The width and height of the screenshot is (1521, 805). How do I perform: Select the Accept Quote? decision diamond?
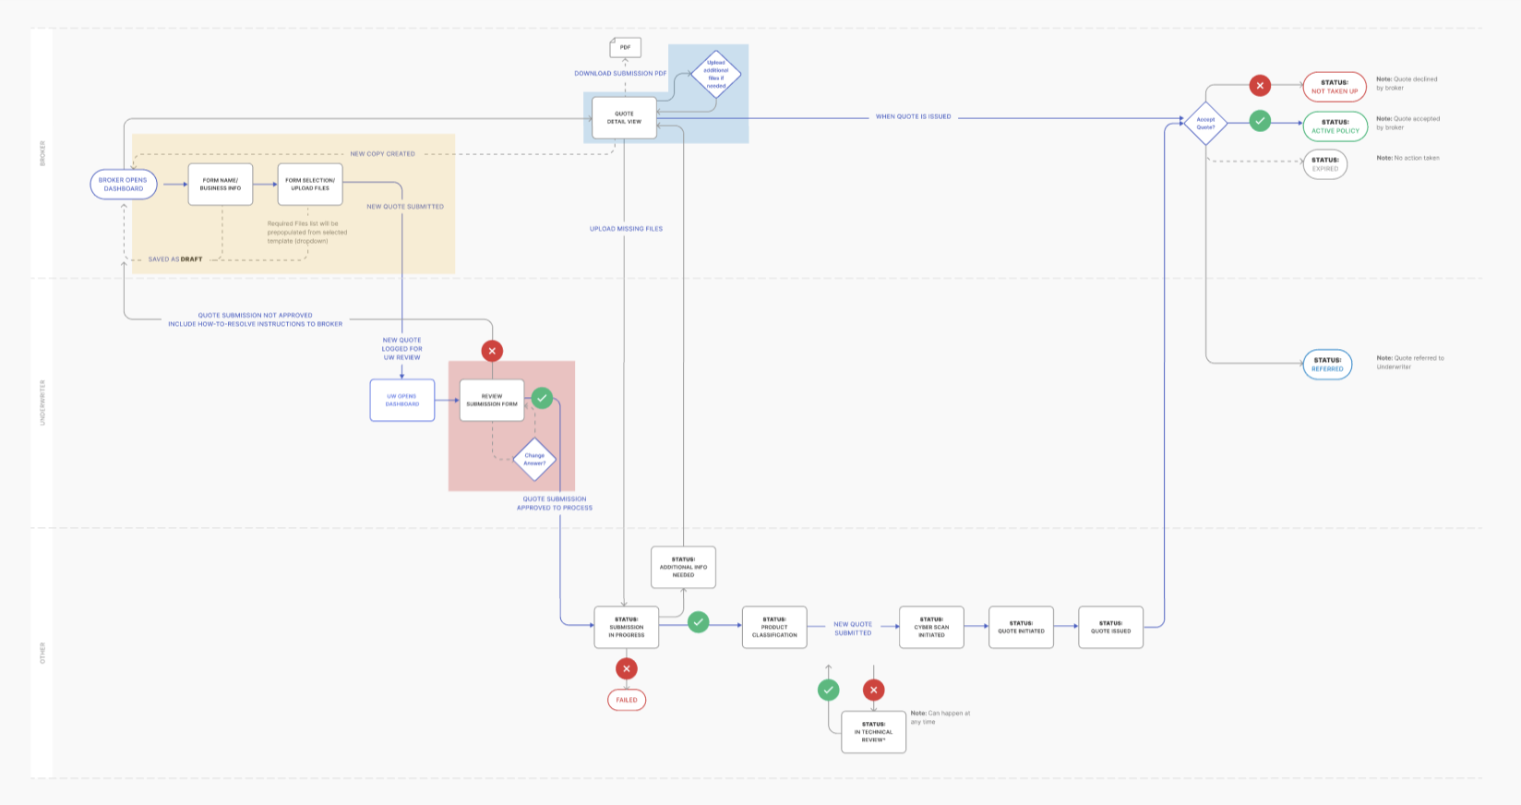point(1205,123)
